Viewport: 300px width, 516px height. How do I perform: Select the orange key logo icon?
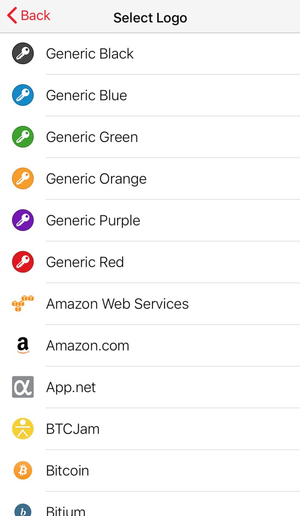coord(23,179)
